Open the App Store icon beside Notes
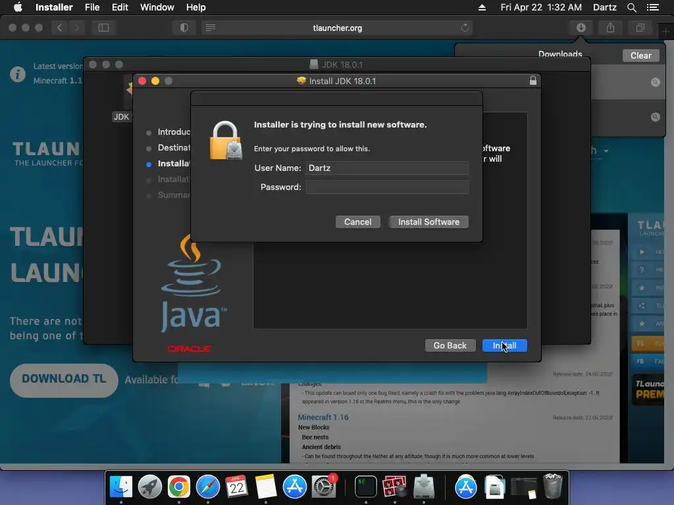 [x=294, y=487]
